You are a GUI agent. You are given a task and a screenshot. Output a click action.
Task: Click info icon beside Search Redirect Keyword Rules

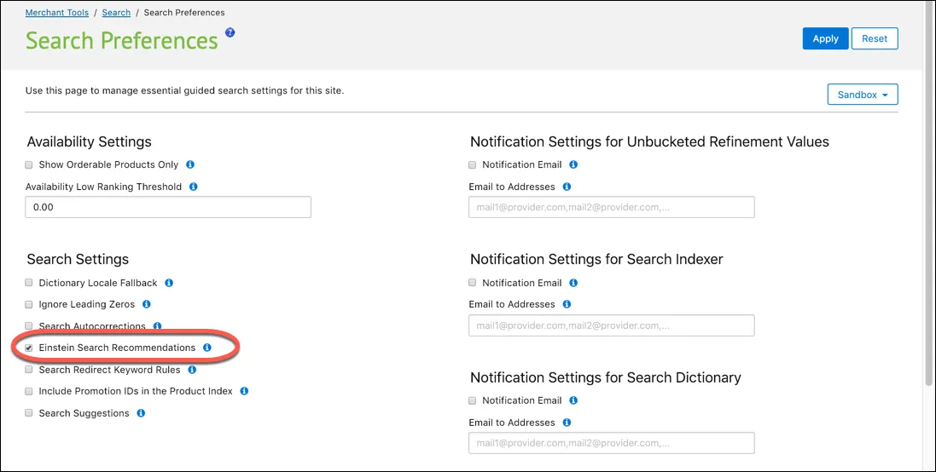[192, 370]
